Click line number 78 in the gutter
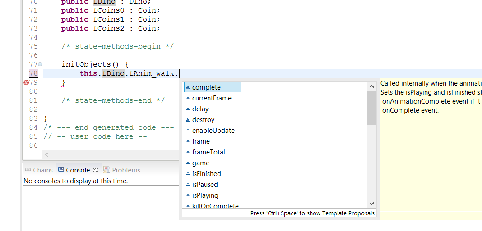The width and height of the screenshot is (482, 231). pos(33,73)
